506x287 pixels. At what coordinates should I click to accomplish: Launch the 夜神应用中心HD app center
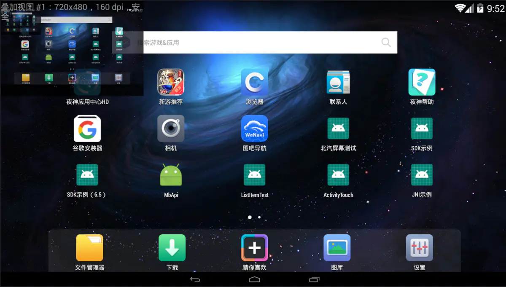pyautogui.click(x=87, y=82)
